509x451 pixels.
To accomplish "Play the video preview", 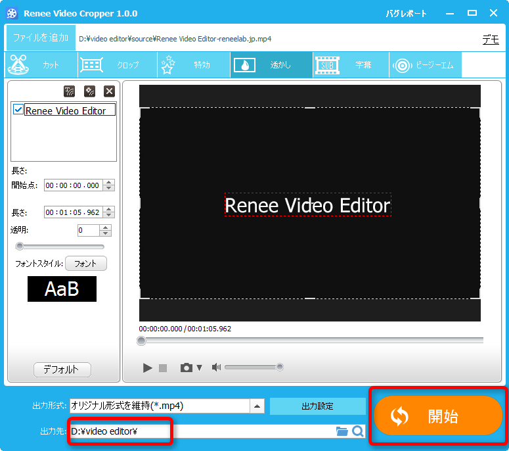I will pyautogui.click(x=147, y=368).
